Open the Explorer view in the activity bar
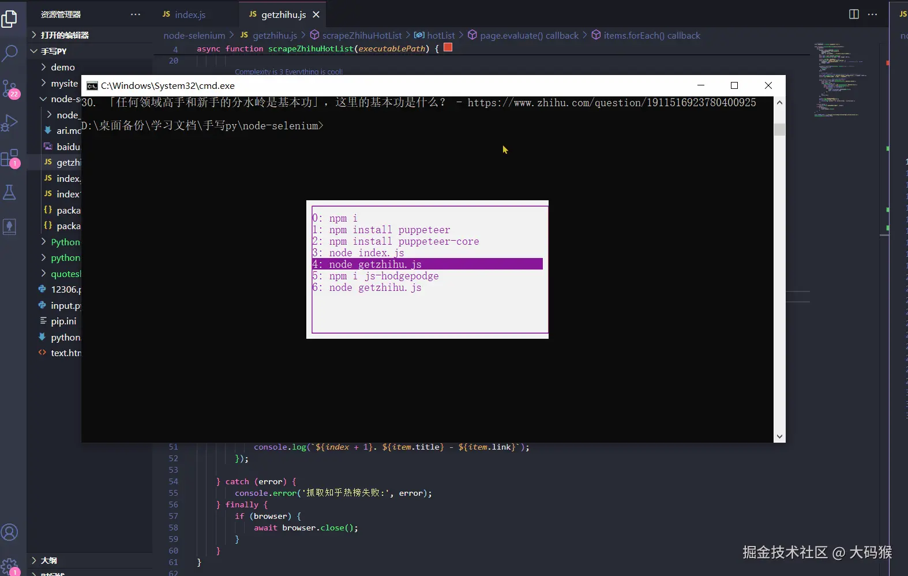Viewport: 908px width, 576px height. tap(10, 19)
